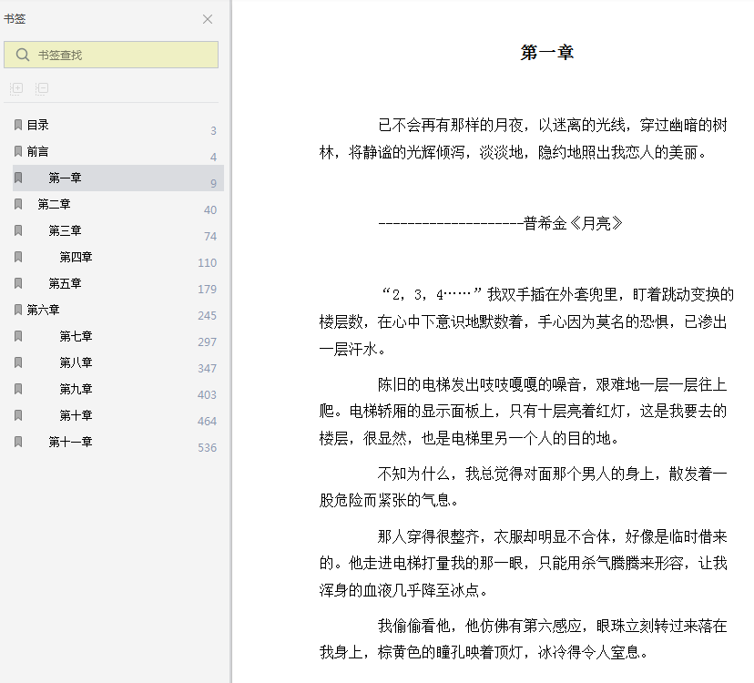This screenshot has width=754, height=683.
Task: Click bookmark icon beside 第十章
Action: point(18,415)
